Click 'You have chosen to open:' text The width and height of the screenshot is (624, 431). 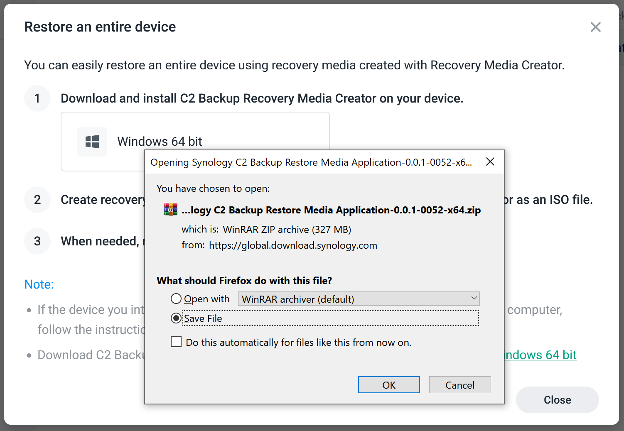pos(213,189)
